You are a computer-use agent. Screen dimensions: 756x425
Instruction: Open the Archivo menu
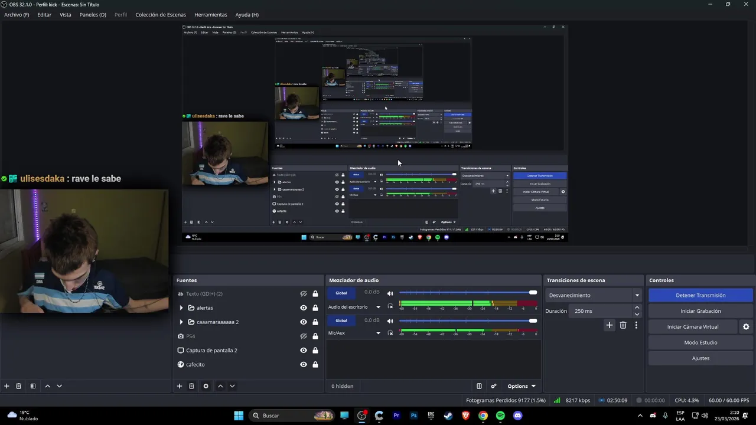pyautogui.click(x=17, y=15)
